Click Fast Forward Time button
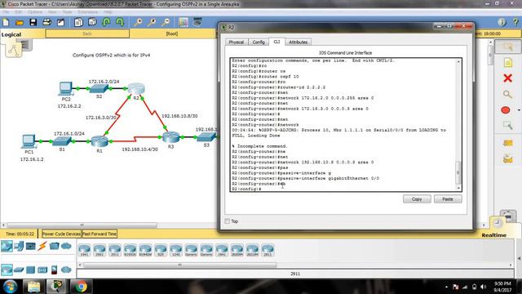This screenshot has width=522, height=294. tap(100, 234)
